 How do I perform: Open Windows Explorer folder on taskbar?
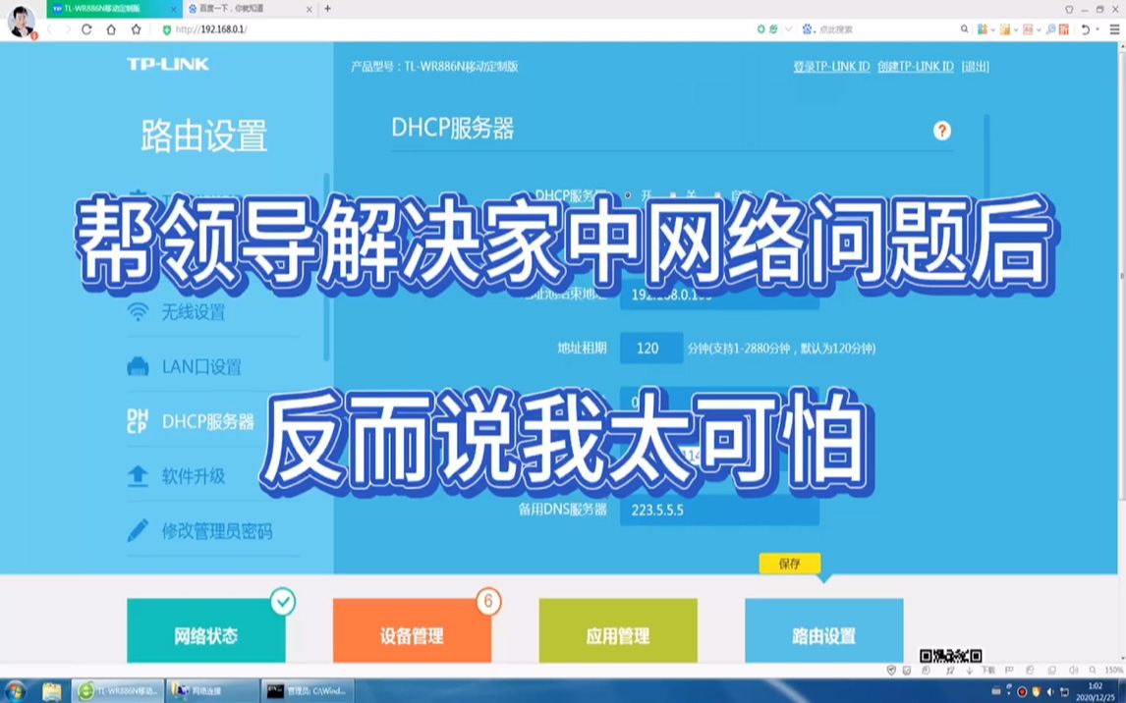point(52,691)
